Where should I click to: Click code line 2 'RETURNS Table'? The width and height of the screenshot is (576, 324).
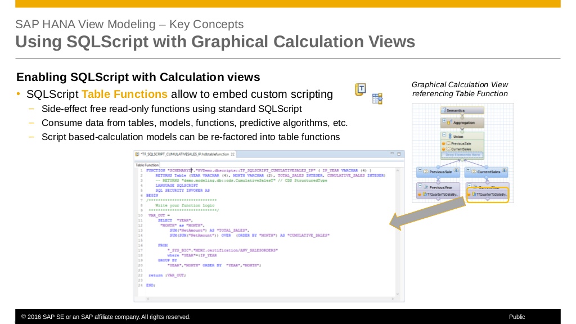point(270,175)
